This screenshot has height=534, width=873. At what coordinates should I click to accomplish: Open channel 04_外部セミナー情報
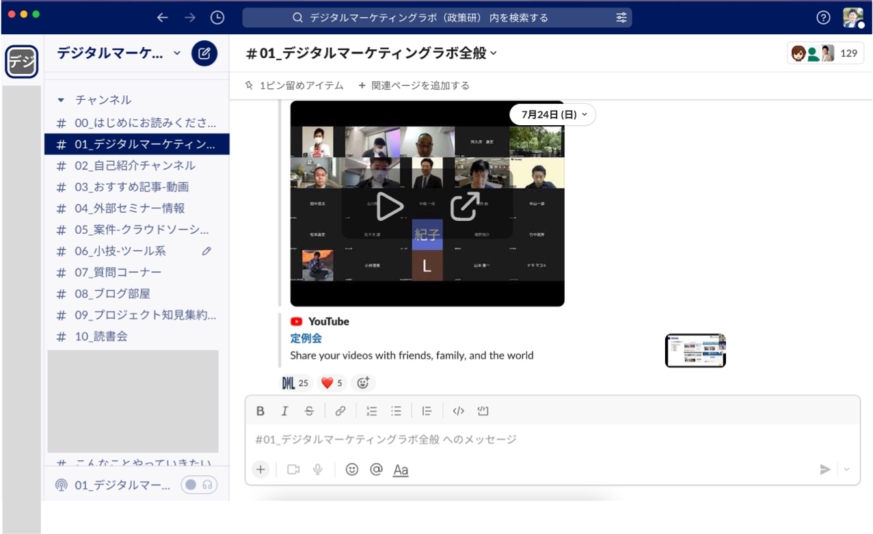click(x=137, y=208)
